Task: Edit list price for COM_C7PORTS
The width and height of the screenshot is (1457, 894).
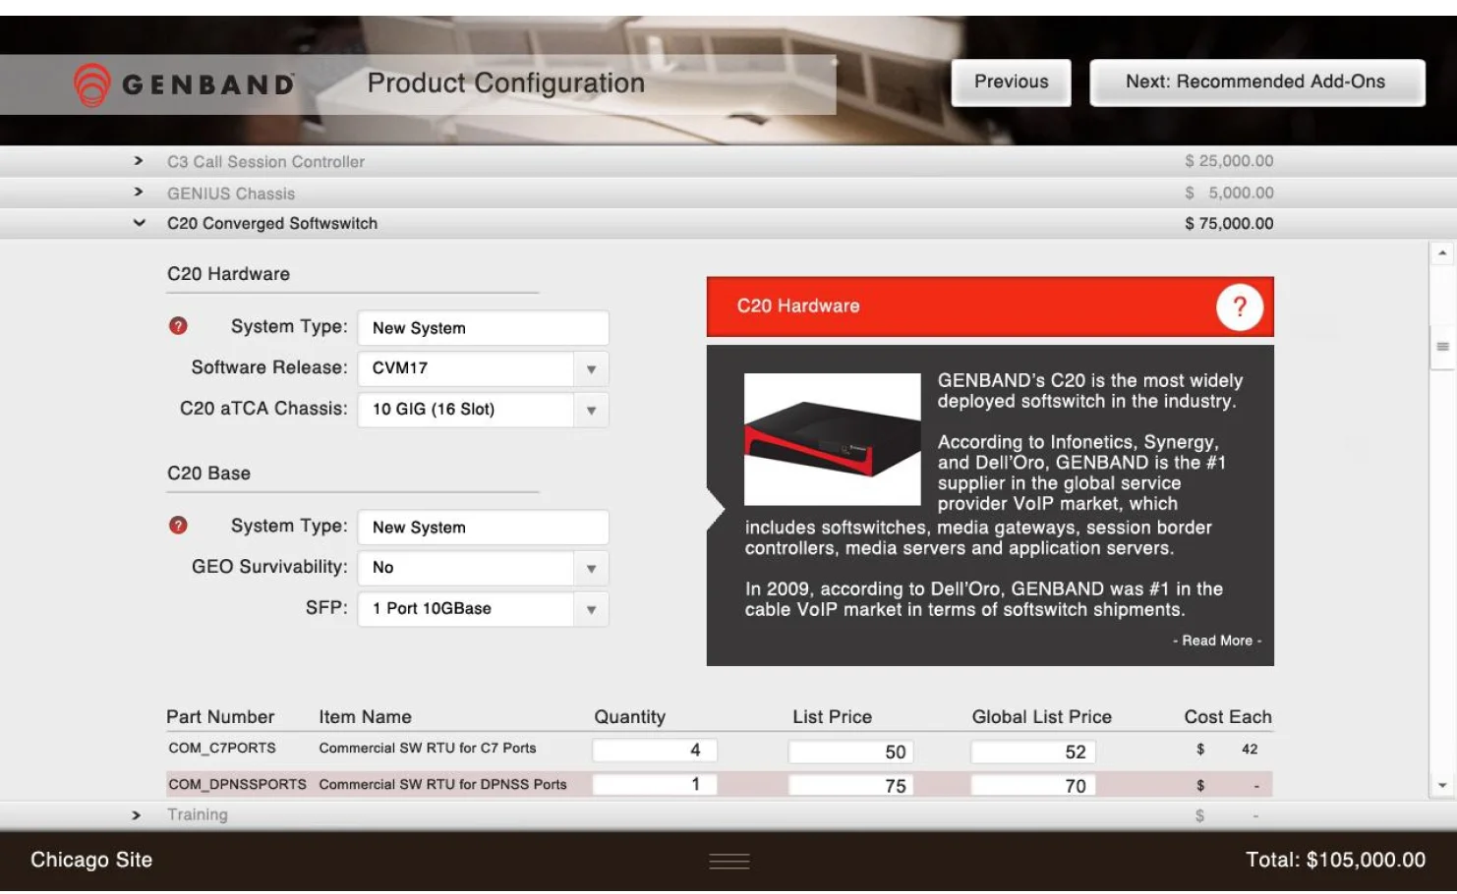Action: click(851, 752)
